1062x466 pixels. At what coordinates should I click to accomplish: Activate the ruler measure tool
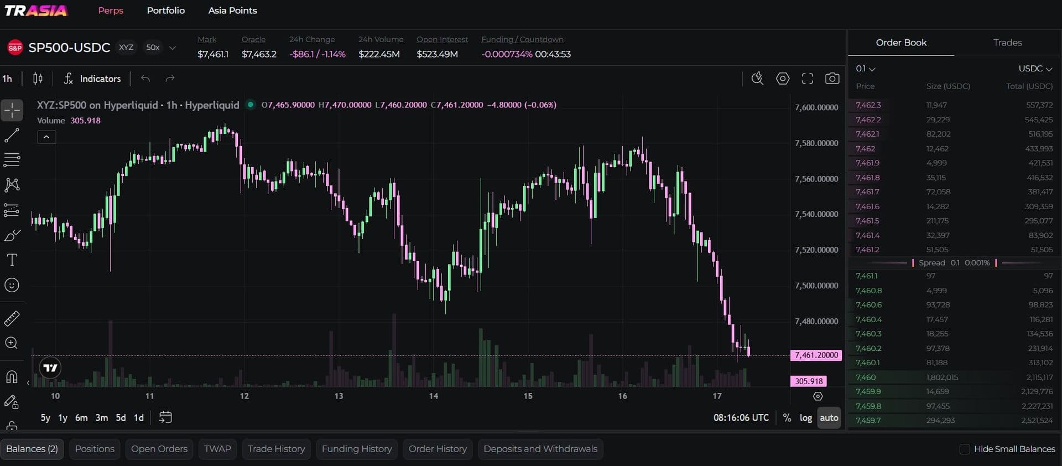coord(12,318)
